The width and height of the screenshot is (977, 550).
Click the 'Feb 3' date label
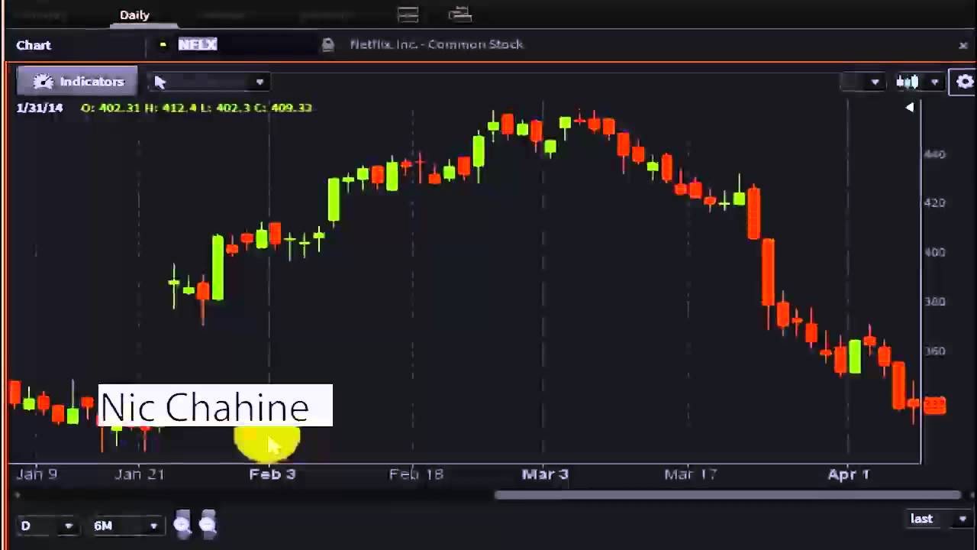(272, 474)
